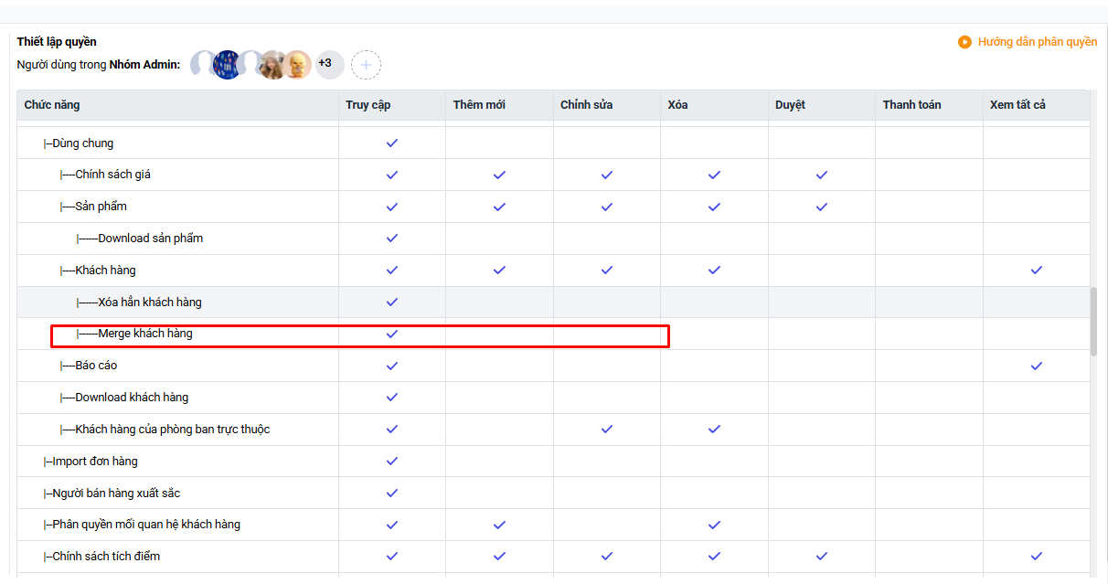This screenshot has width=1108, height=584.
Task: Click the add user plus icon
Action: 366,65
